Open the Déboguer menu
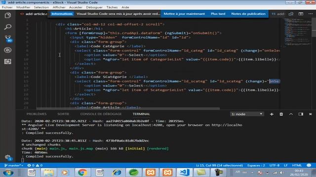316x177 pixels. tap(94, 7)
